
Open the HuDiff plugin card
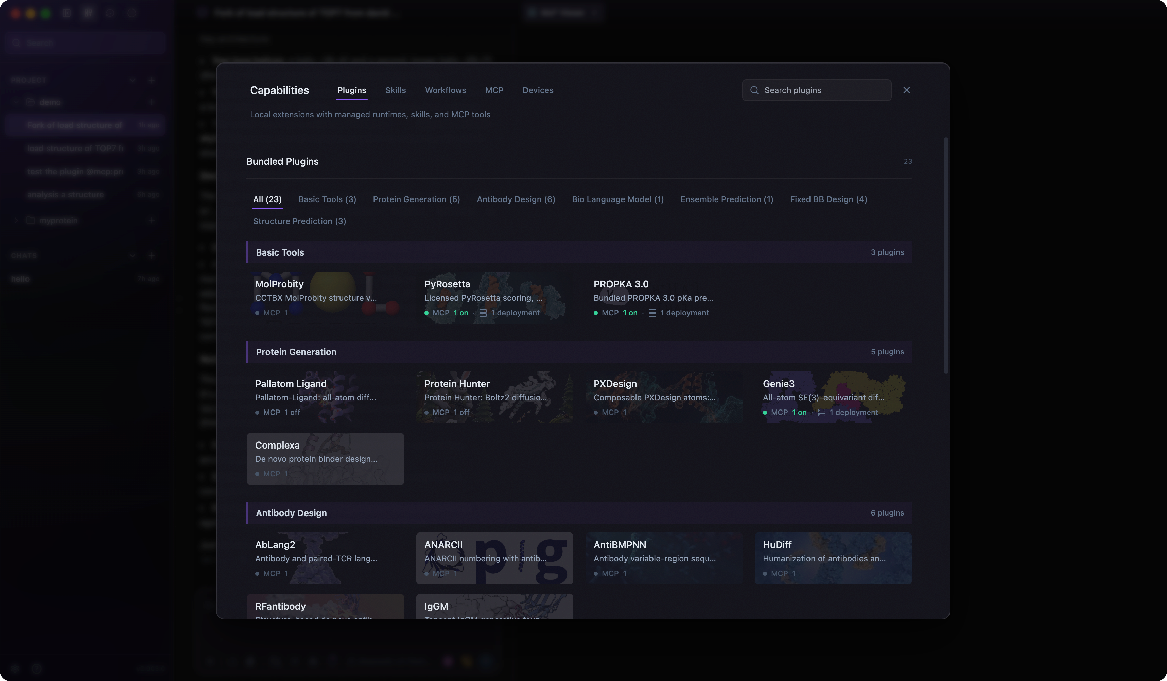coord(833,558)
